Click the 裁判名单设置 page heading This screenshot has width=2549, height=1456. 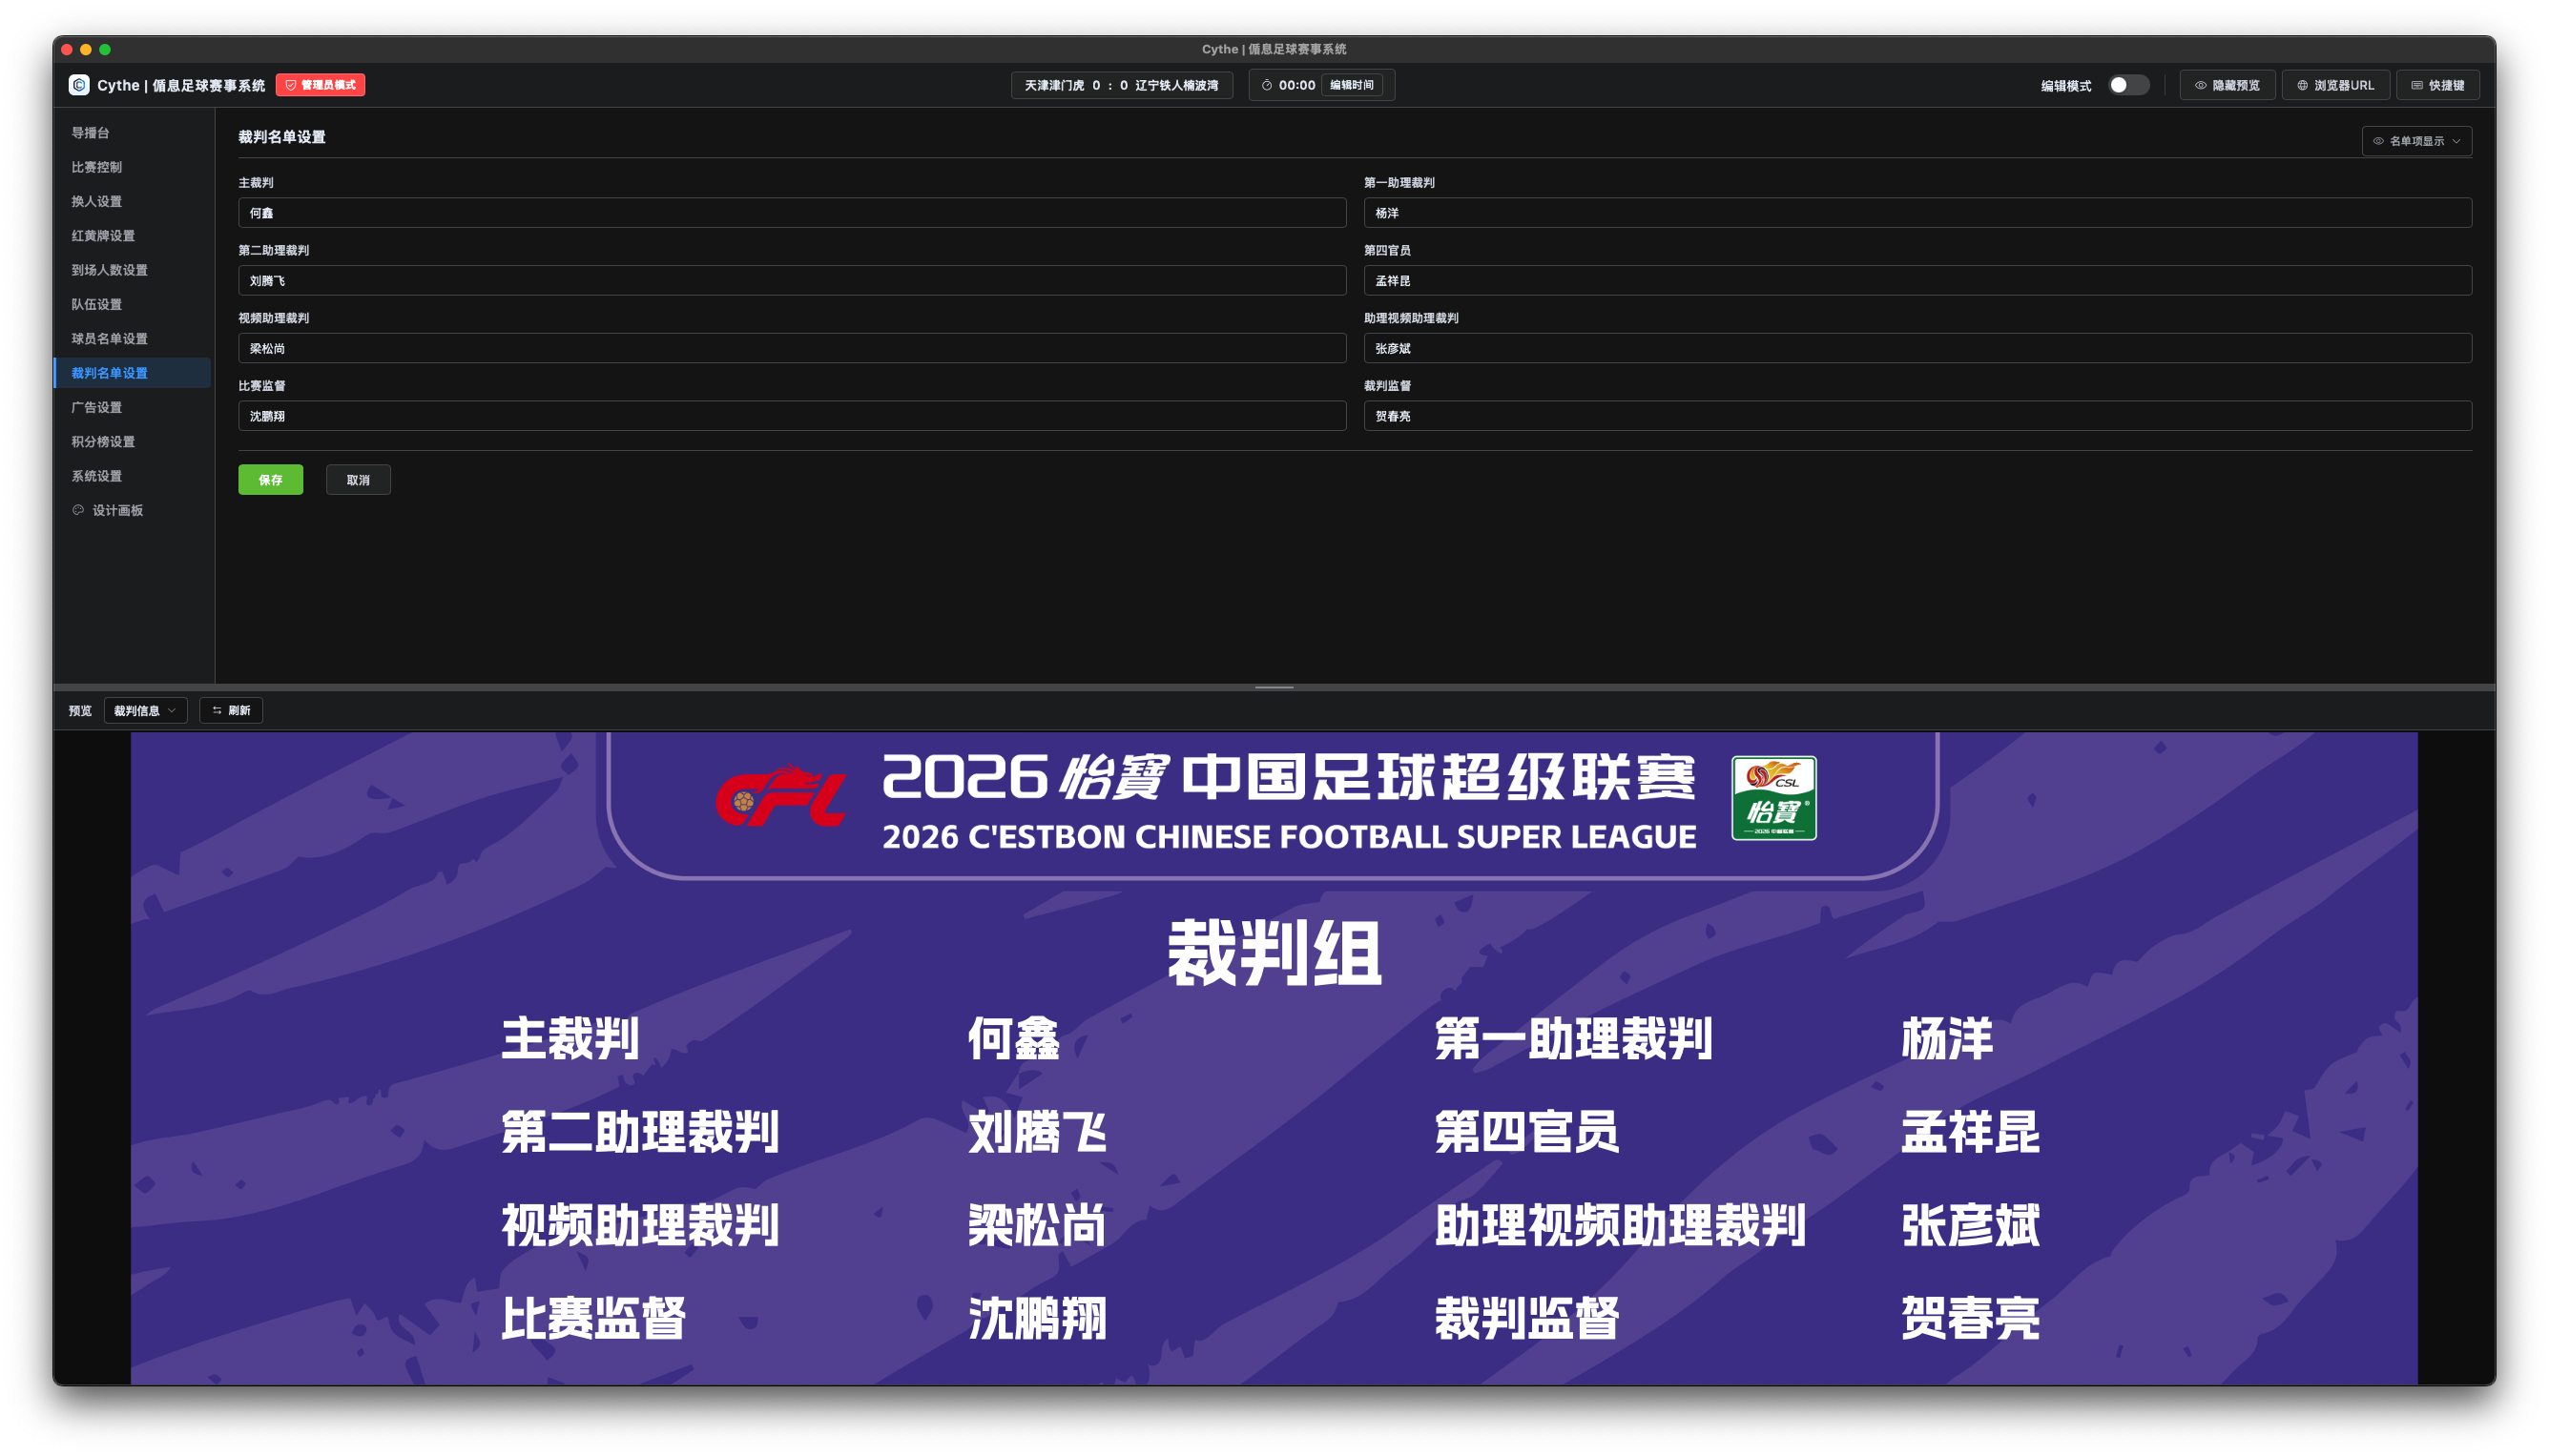pyautogui.click(x=281, y=137)
